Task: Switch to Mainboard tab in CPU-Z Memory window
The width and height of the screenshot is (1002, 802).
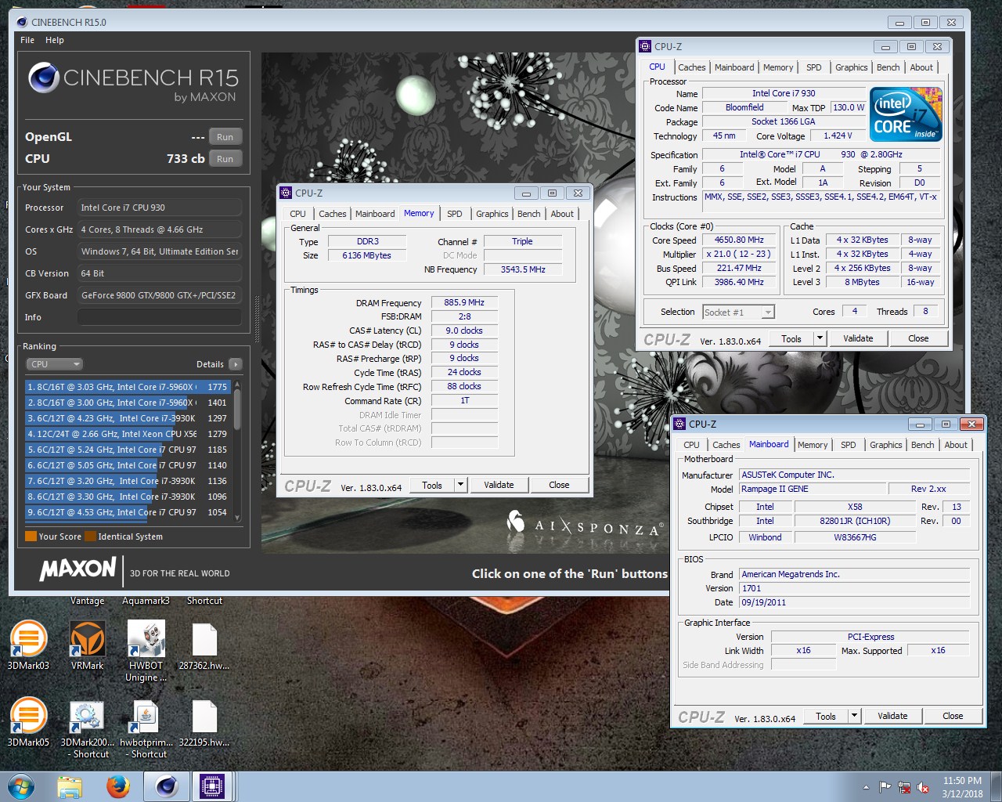Action: [x=375, y=214]
